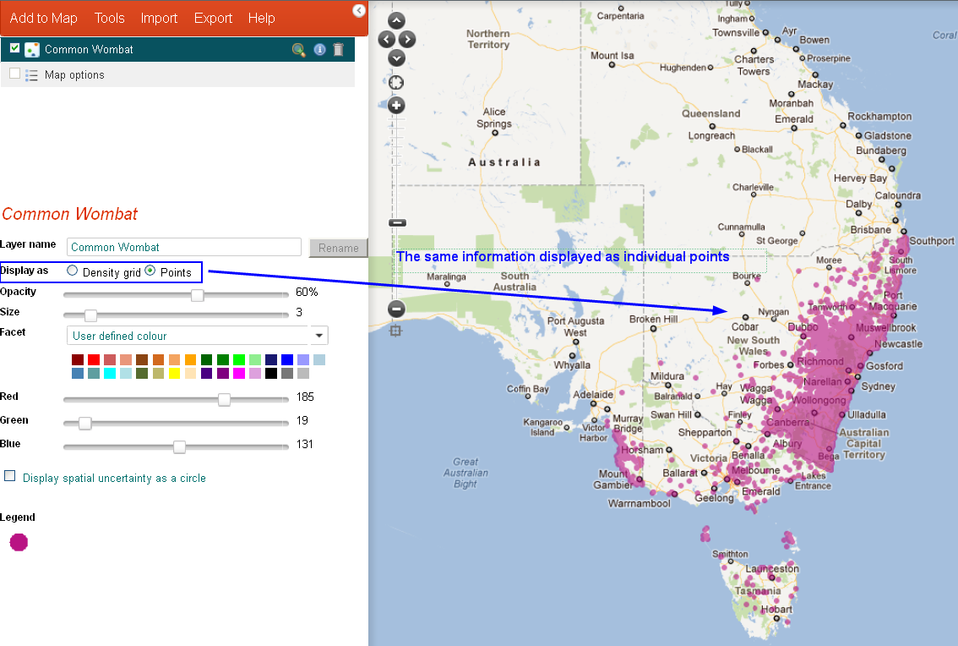Pan the map north
The height and width of the screenshot is (646, 958).
396,21
